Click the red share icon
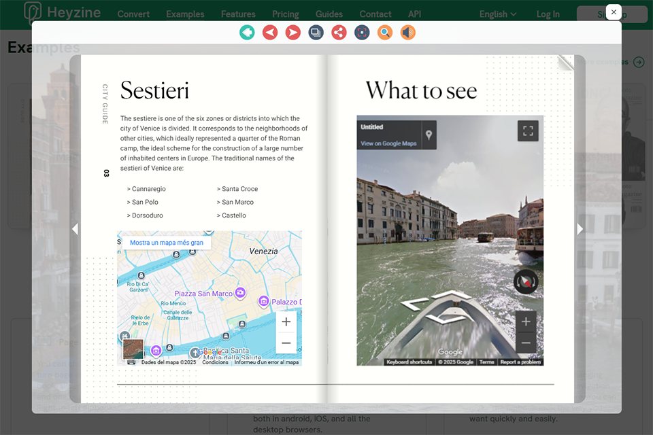Screen dimensions: 653x435 [339, 33]
